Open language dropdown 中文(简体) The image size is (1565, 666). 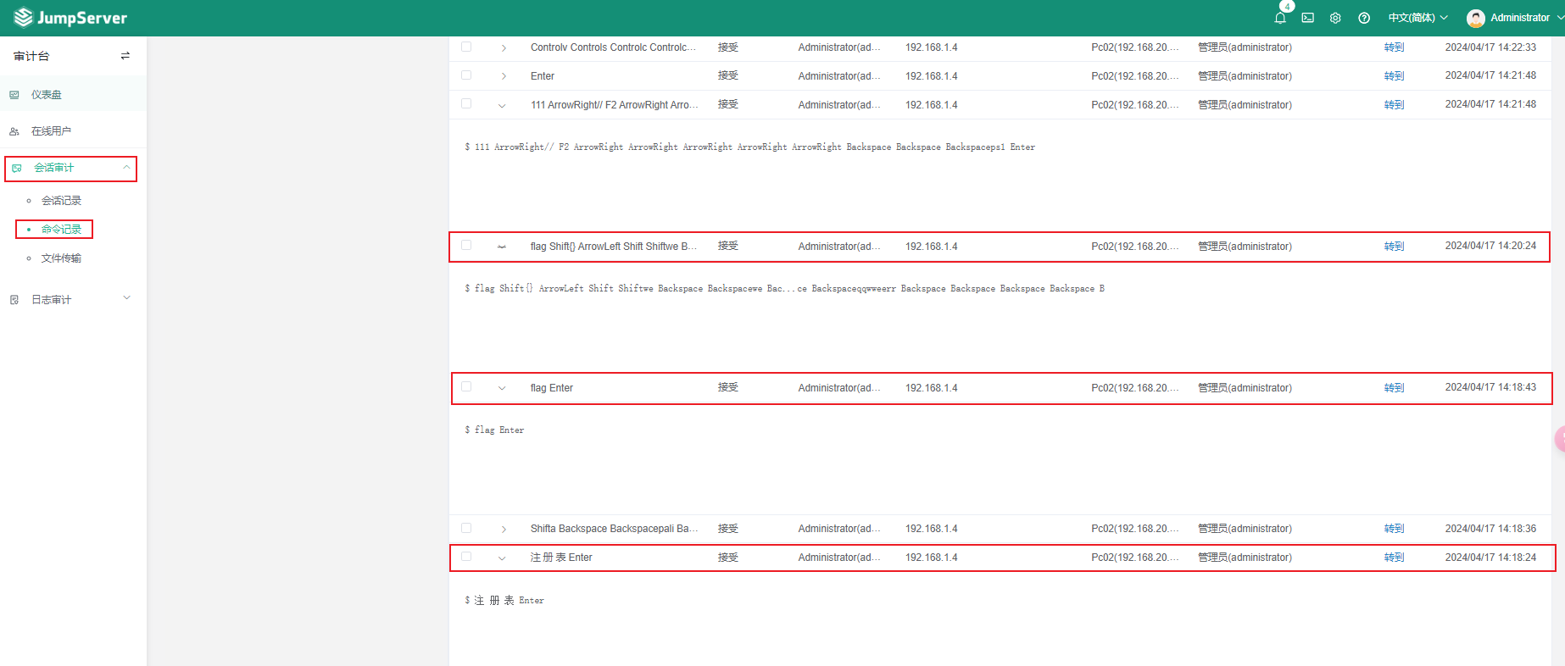point(1417,18)
